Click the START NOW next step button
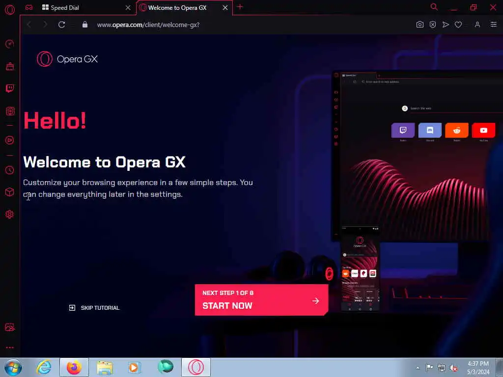Viewport: 503px width, 377px height. (x=261, y=300)
